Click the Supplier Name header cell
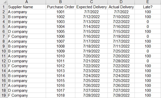This screenshot has height=98, width=161. coord(26,7)
